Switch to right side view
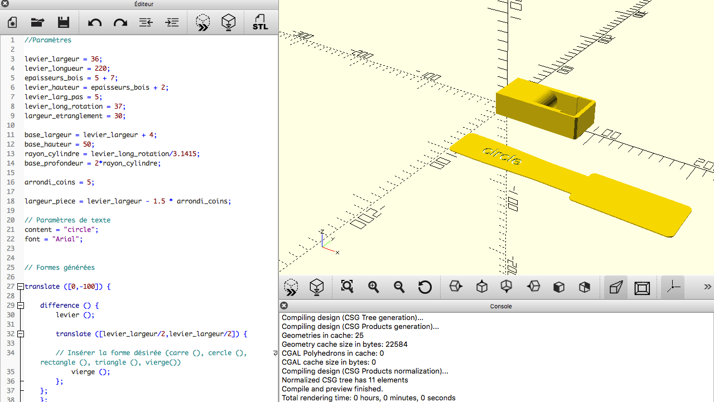The height and width of the screenshot is (402, 714). pos(456,287)
